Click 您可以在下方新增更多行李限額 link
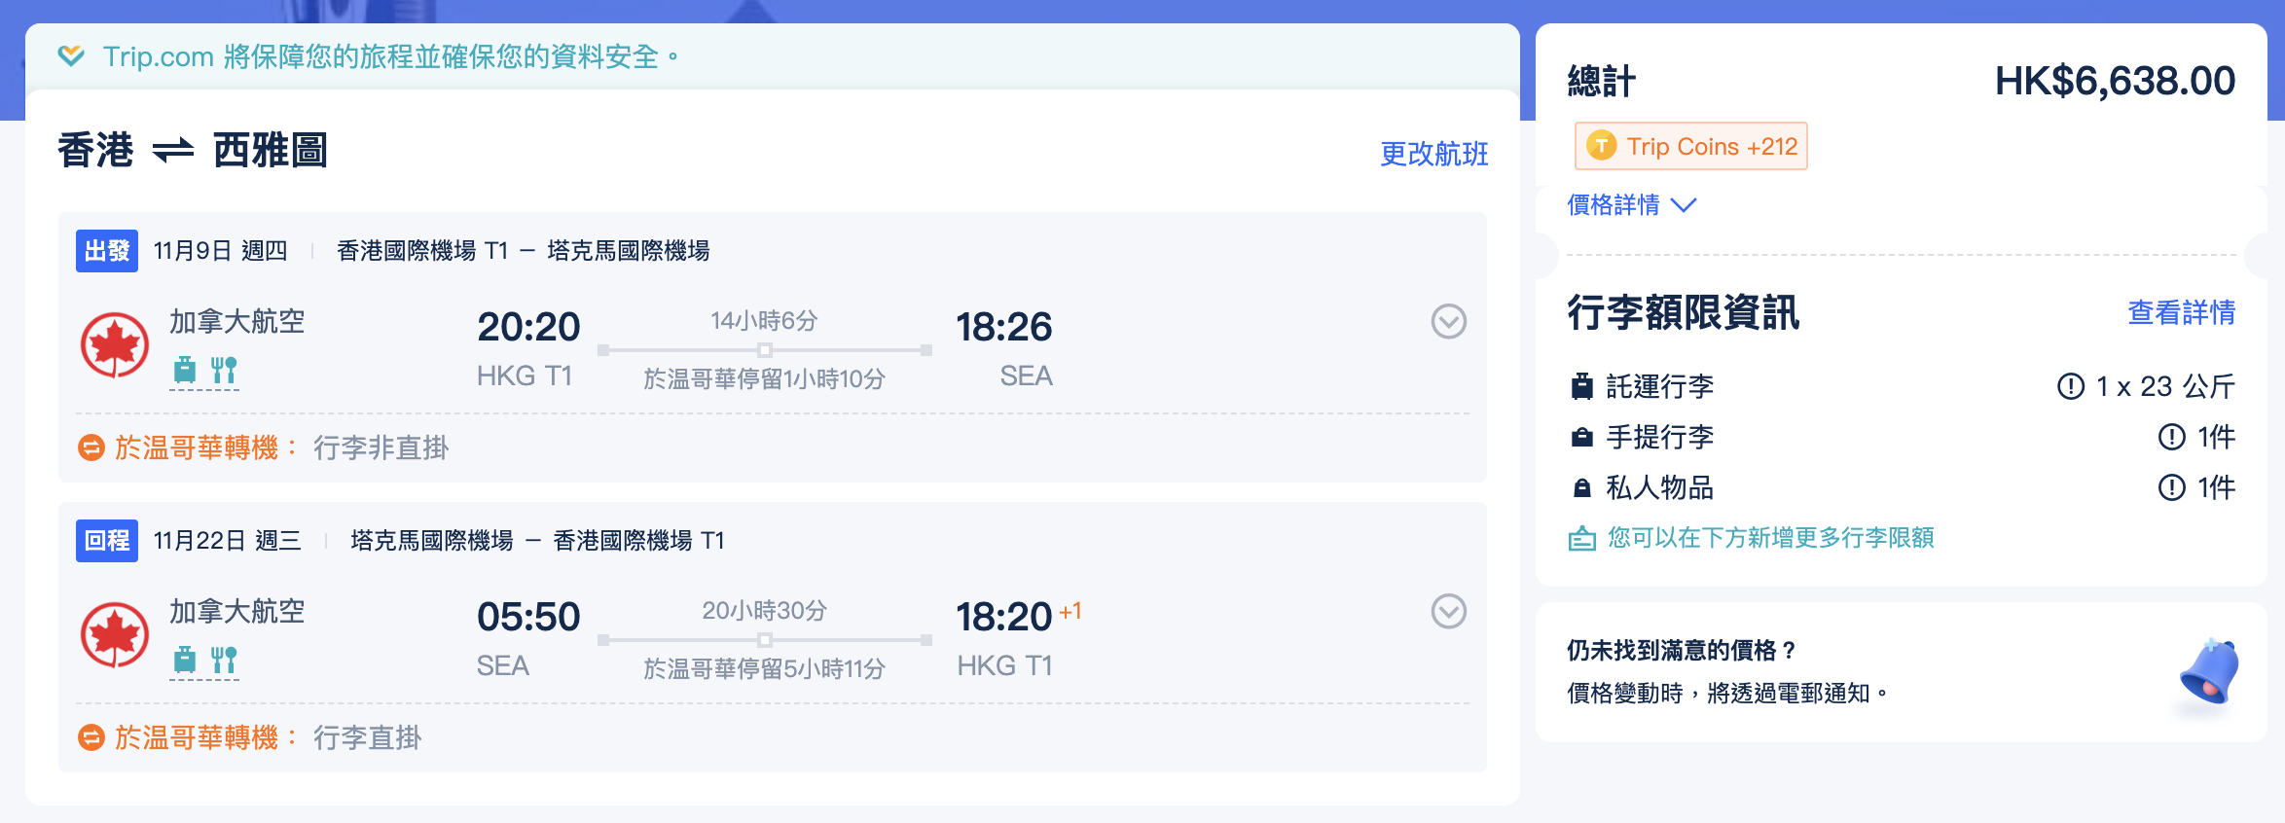 pos(1769,538)
